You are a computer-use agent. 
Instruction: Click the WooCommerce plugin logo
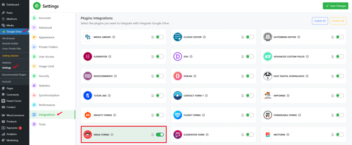(x=88, y=76)
